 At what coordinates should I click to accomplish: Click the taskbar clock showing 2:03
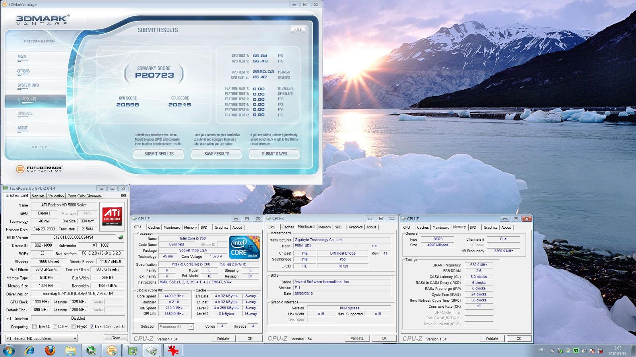[617, 351]
